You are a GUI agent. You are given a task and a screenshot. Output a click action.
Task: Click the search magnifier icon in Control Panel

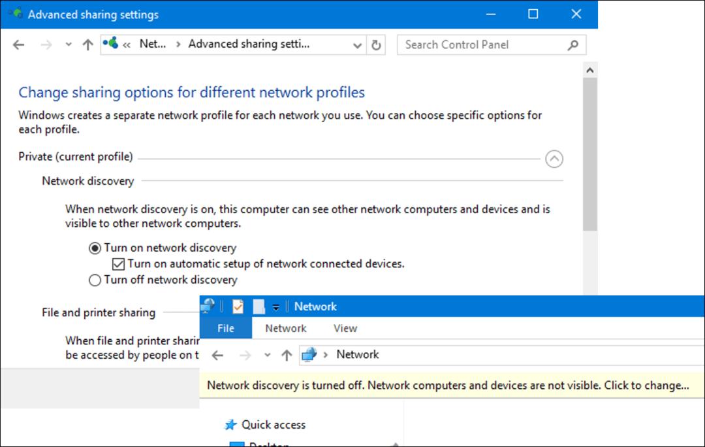click(572, 45)
